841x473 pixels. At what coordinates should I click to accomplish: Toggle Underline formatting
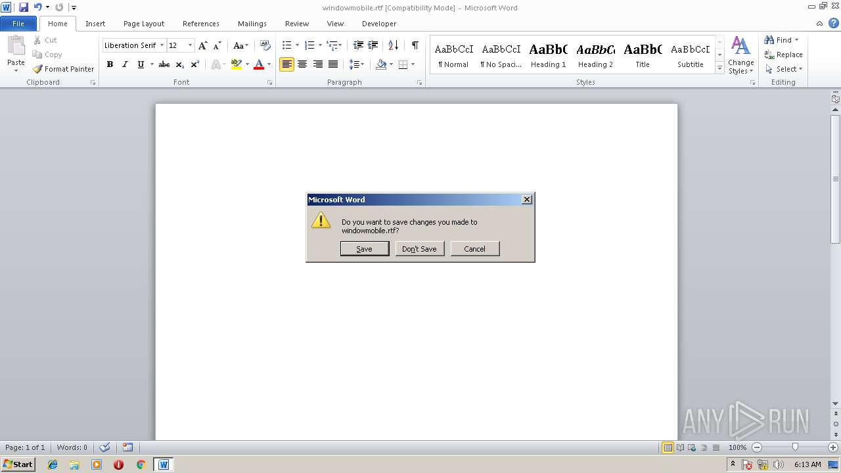(x=140, y=64)
